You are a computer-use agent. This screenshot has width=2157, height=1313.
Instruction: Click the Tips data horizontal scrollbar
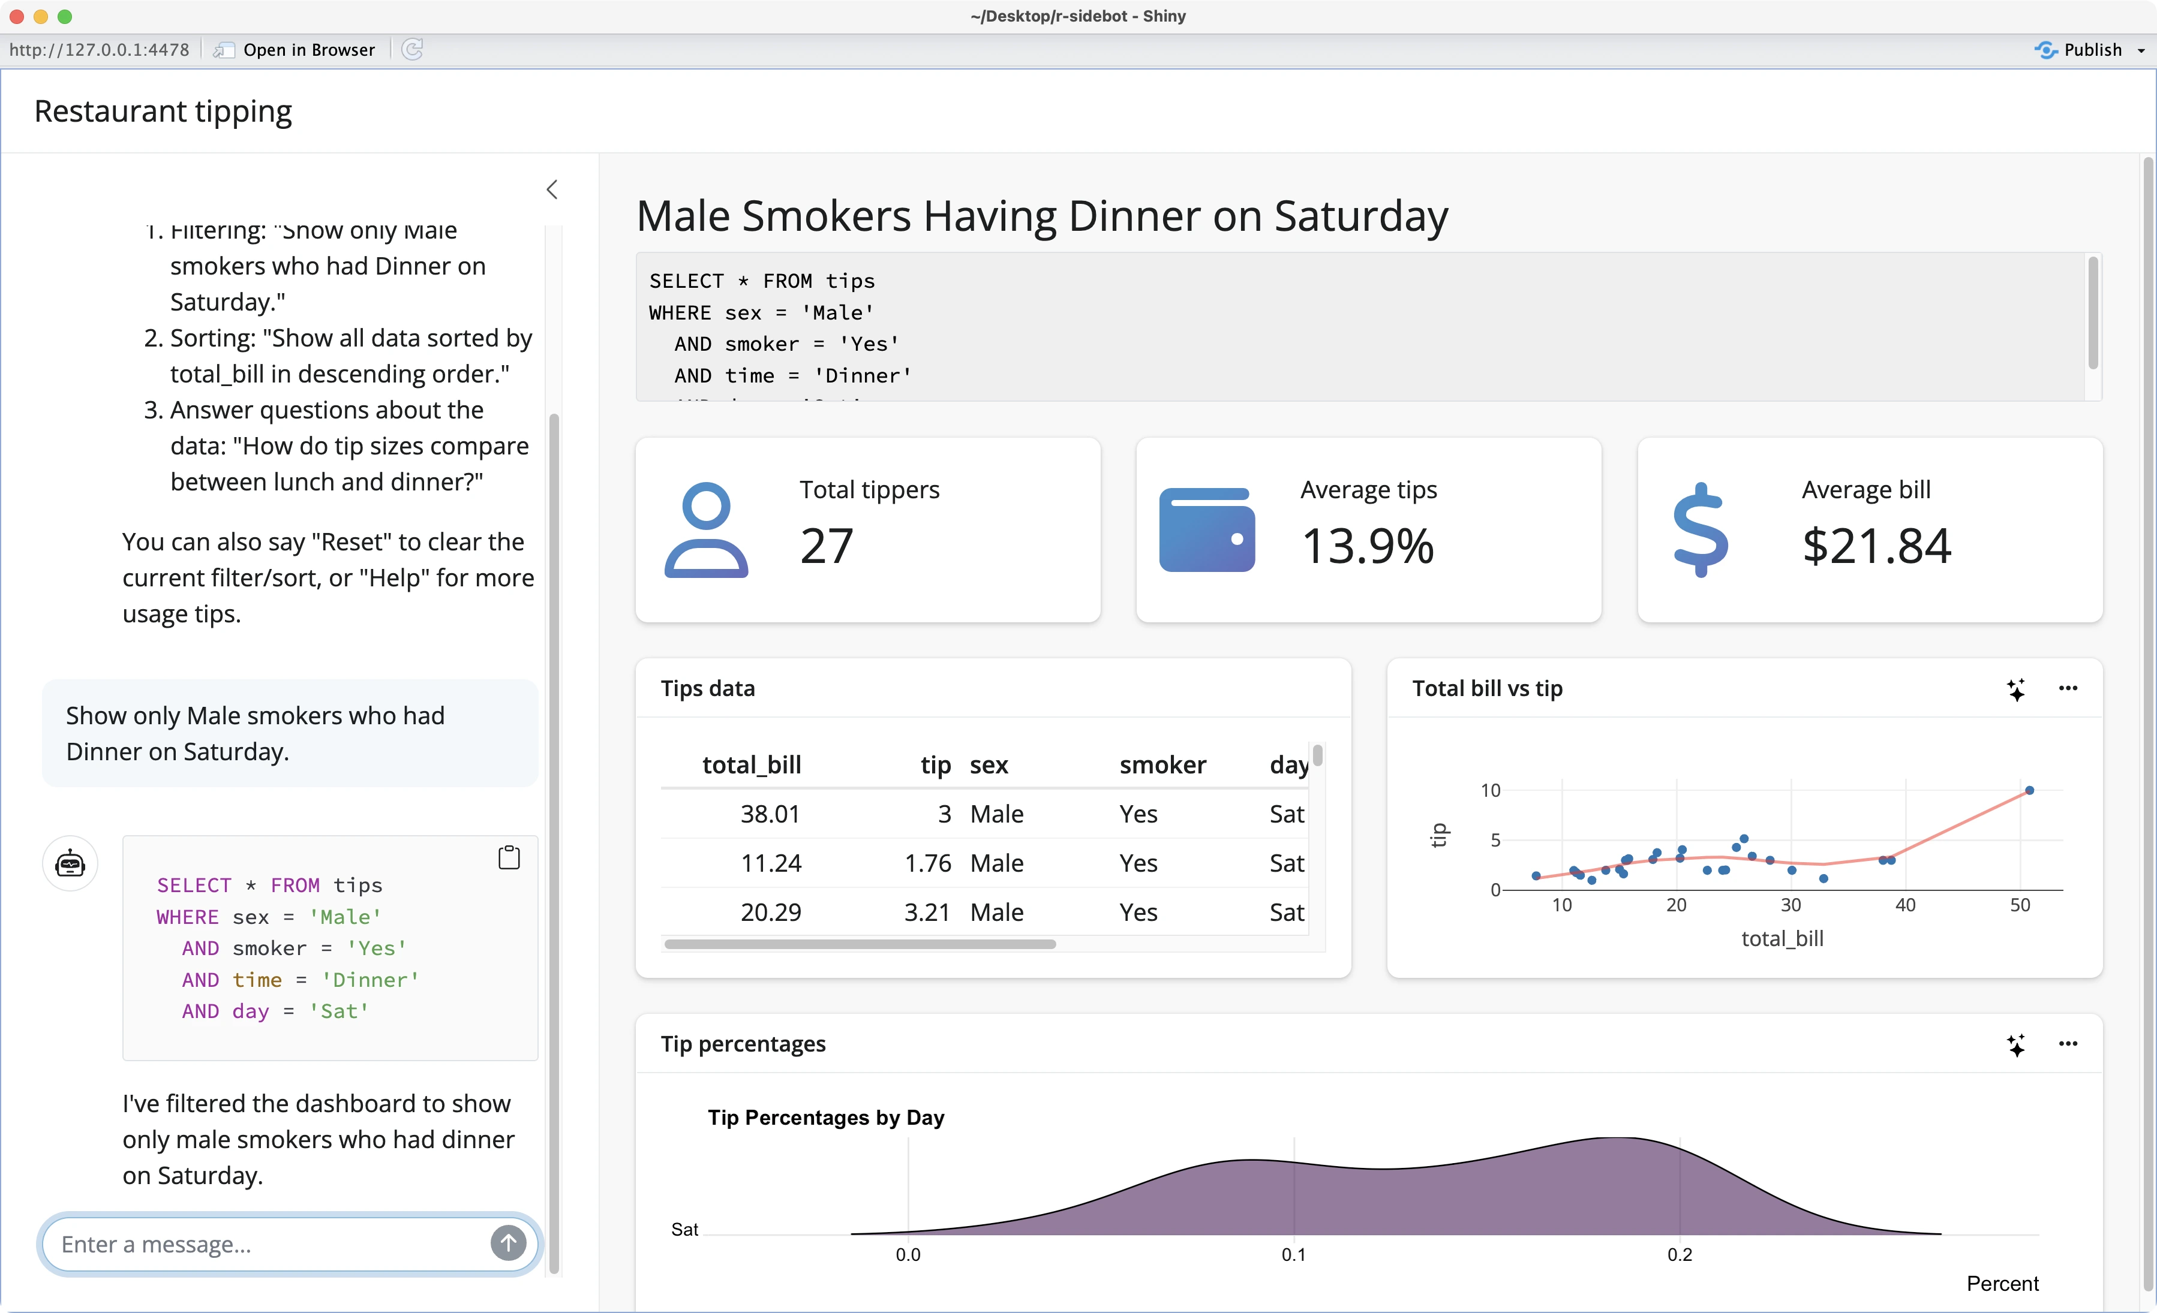pos(860,945)
